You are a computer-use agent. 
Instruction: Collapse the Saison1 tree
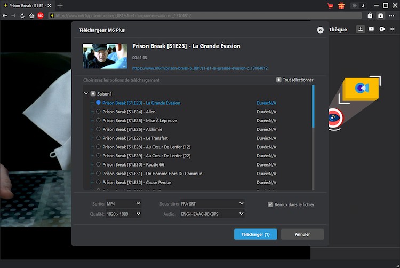(x=86, y=93)
